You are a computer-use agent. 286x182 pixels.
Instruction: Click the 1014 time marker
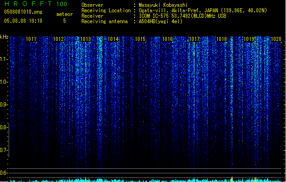pos(113,39)
